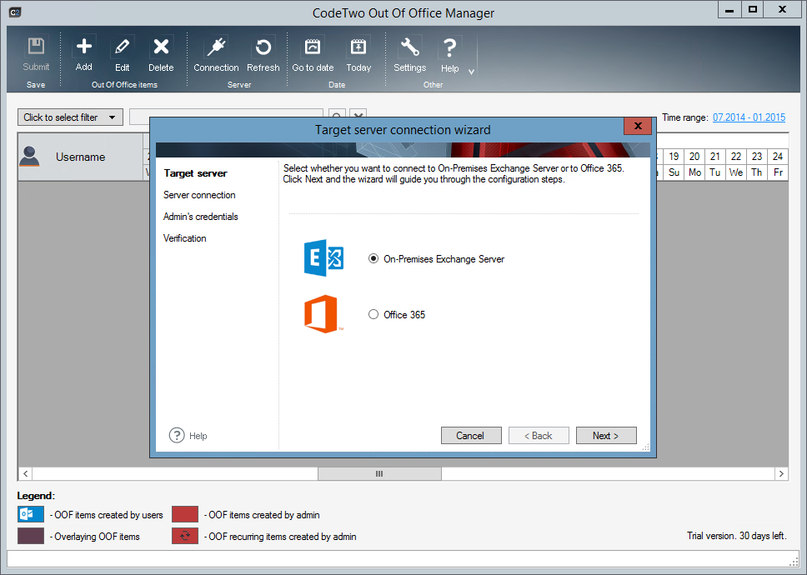Click the Office 365 logo icon

322,313
